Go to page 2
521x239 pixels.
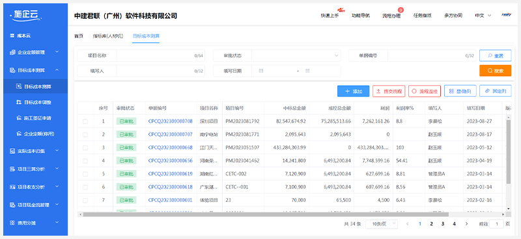431,224
